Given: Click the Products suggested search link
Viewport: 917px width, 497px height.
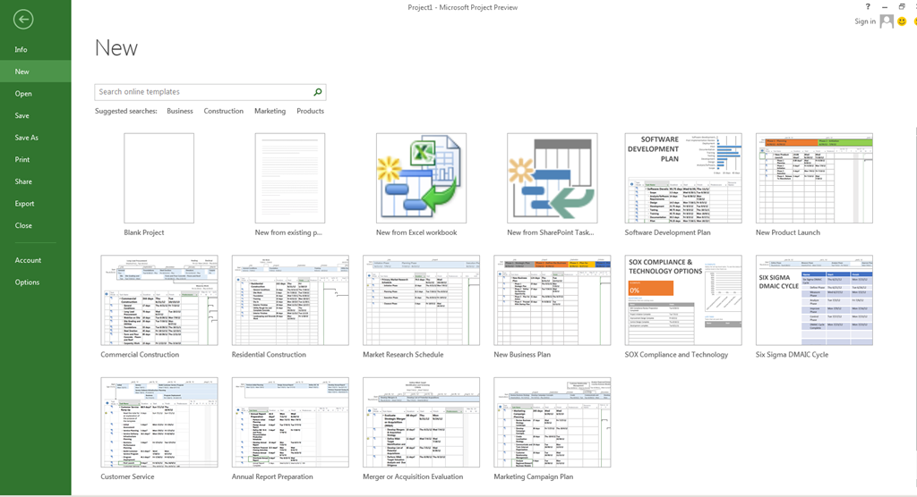Looking at the screenshot, I should click(x=310, y=111).
